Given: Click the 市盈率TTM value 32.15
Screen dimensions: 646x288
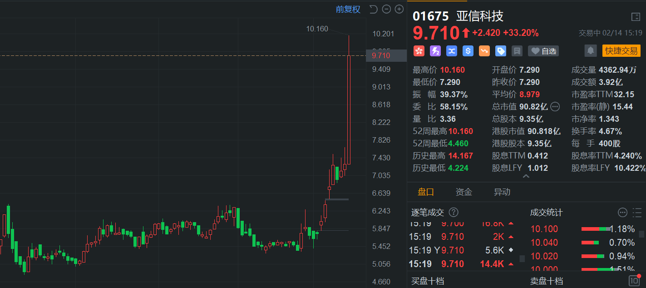Looking at the screenshot, I should [x=623, y=94].
